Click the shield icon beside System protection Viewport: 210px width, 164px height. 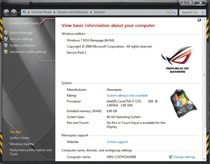click(6, 45)
